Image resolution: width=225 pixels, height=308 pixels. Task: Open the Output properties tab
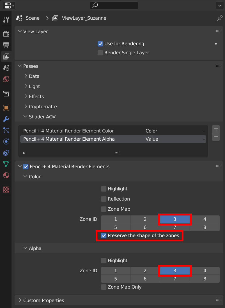pyautogui.click(x=6, y=45)
